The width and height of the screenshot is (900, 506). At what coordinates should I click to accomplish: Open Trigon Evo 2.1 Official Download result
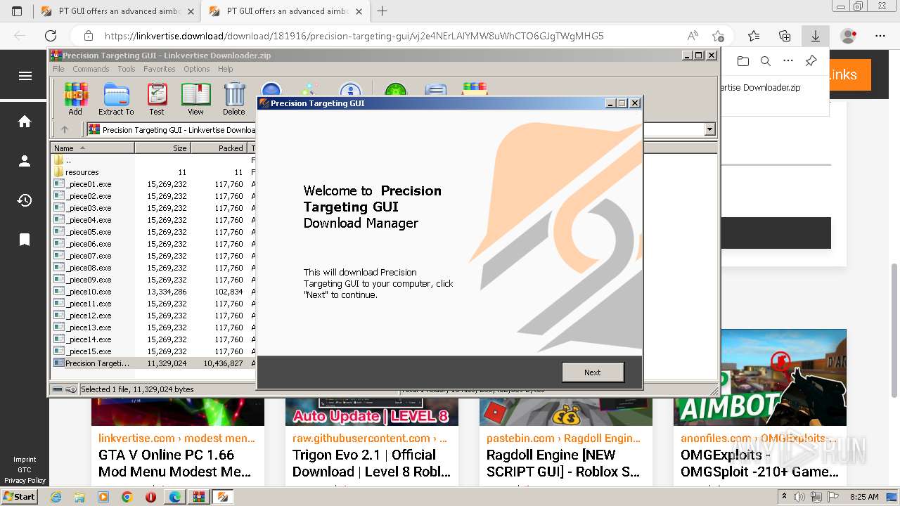click(x=371, y=463)
